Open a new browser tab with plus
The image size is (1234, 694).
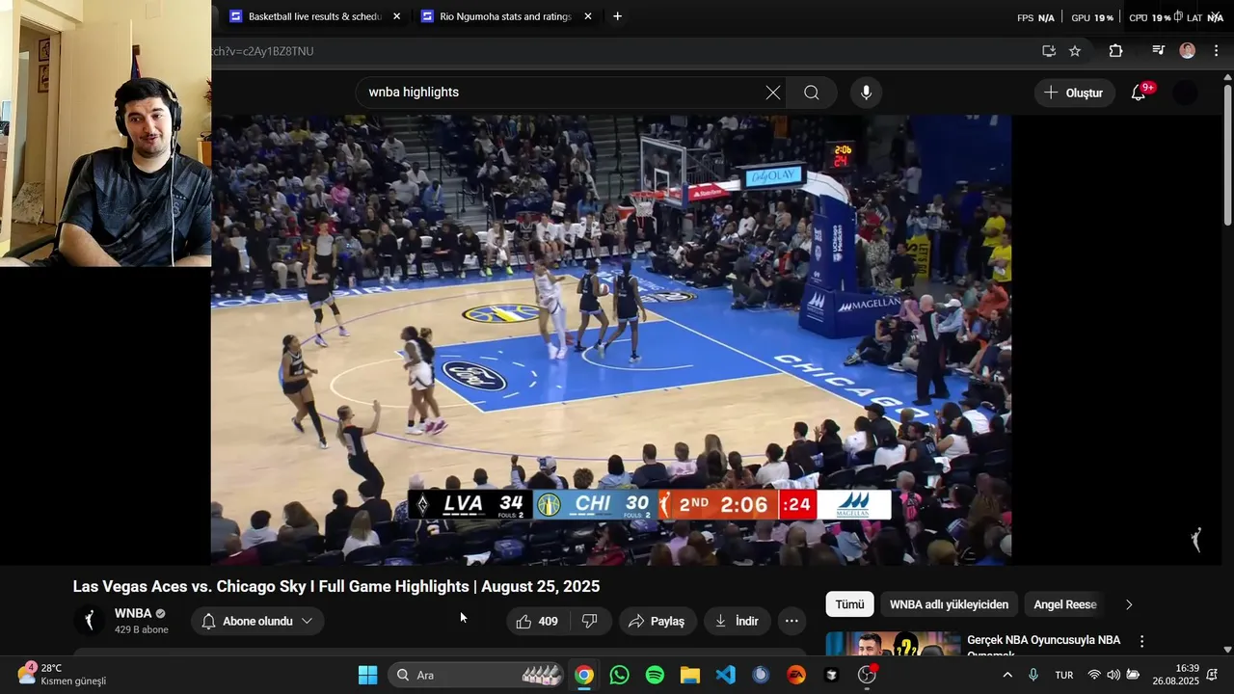click(617, 16)
